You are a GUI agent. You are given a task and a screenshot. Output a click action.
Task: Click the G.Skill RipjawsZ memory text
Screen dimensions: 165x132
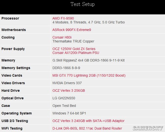coord(88,60)
